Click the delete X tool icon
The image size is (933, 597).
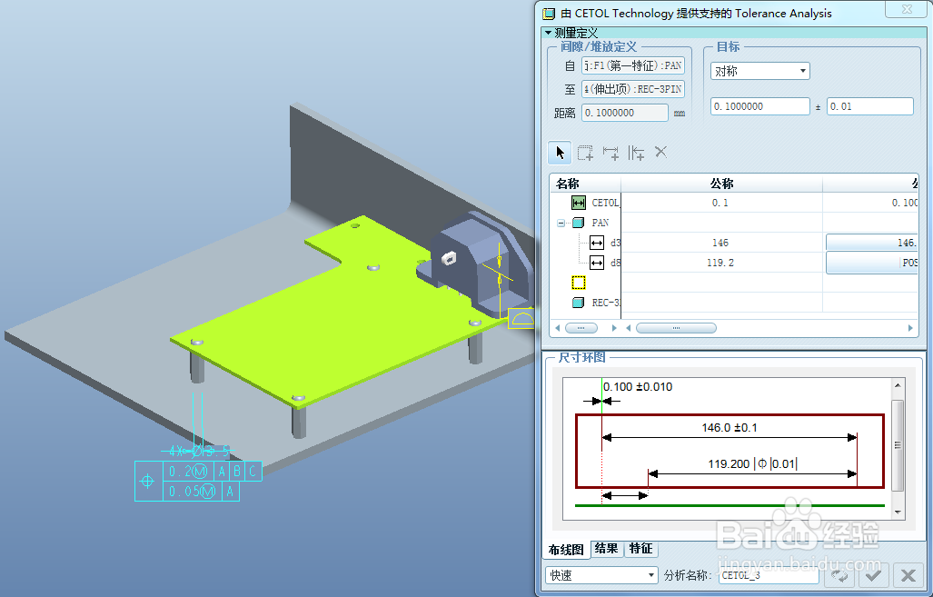[x=660, y=152]
